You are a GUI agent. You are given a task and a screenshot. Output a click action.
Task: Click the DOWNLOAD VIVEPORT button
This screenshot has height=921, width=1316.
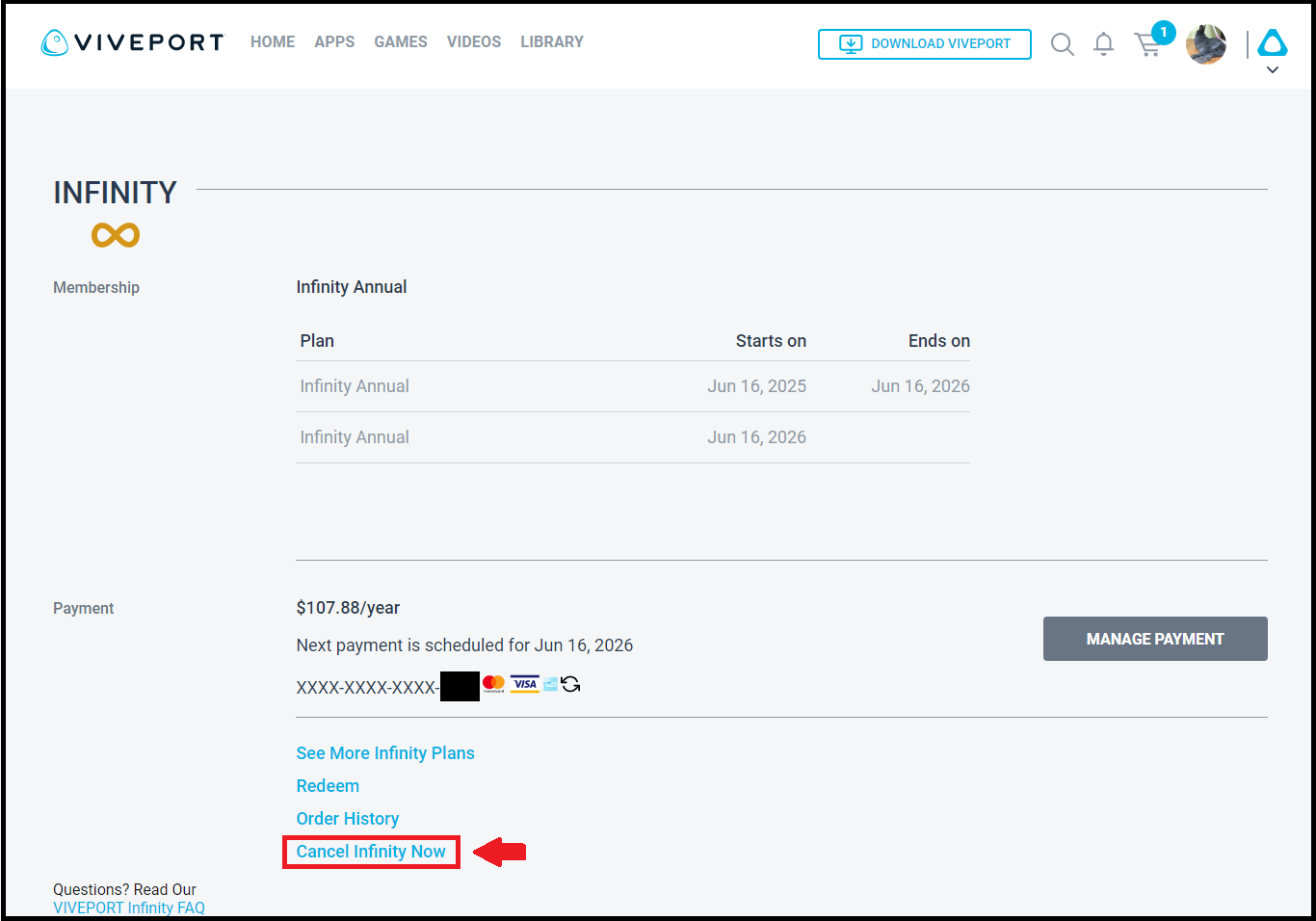tap(925, 44)
